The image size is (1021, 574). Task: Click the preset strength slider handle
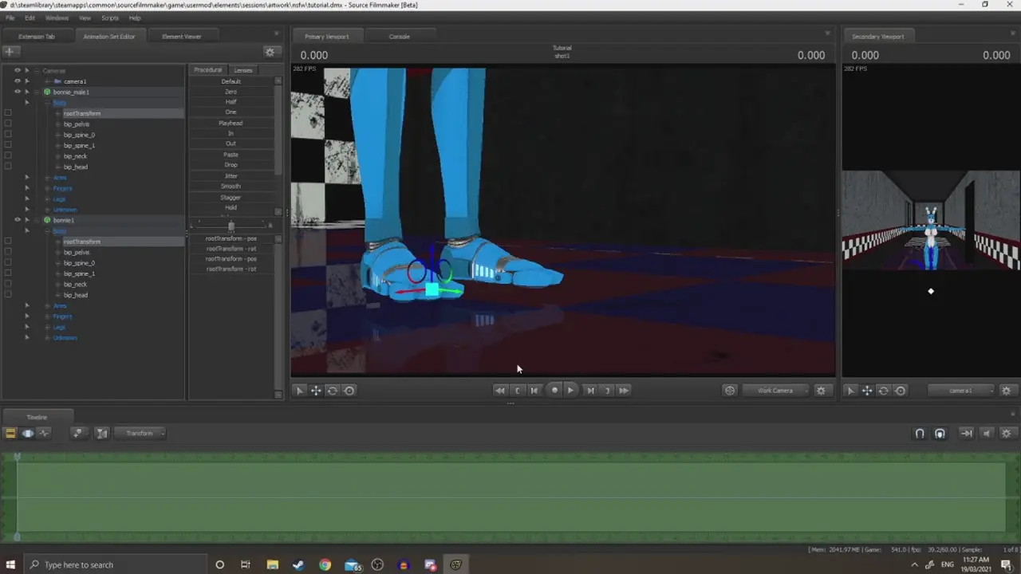pos(231,226)
